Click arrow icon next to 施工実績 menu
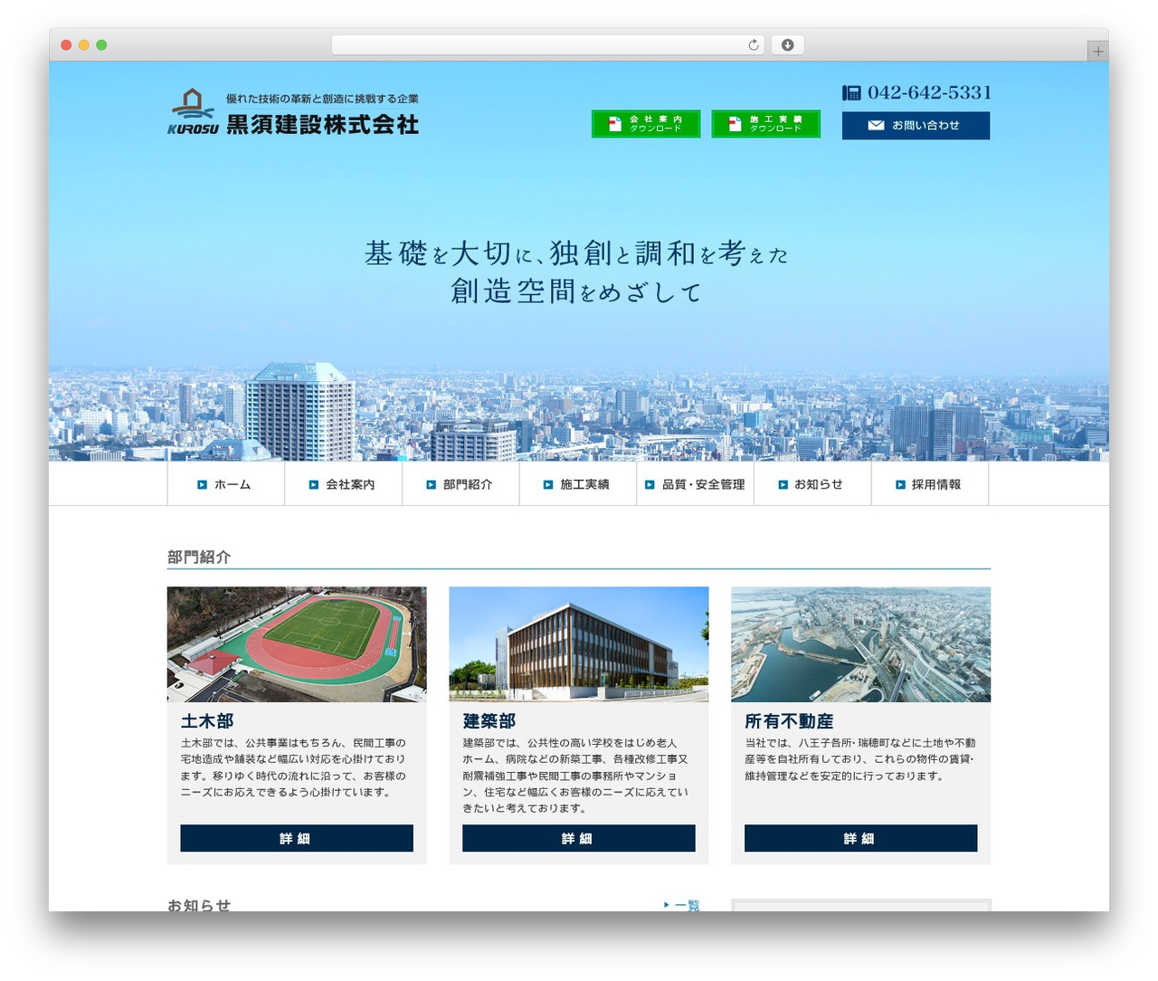Screen dimensions: 1158x981 pos(548,485)
